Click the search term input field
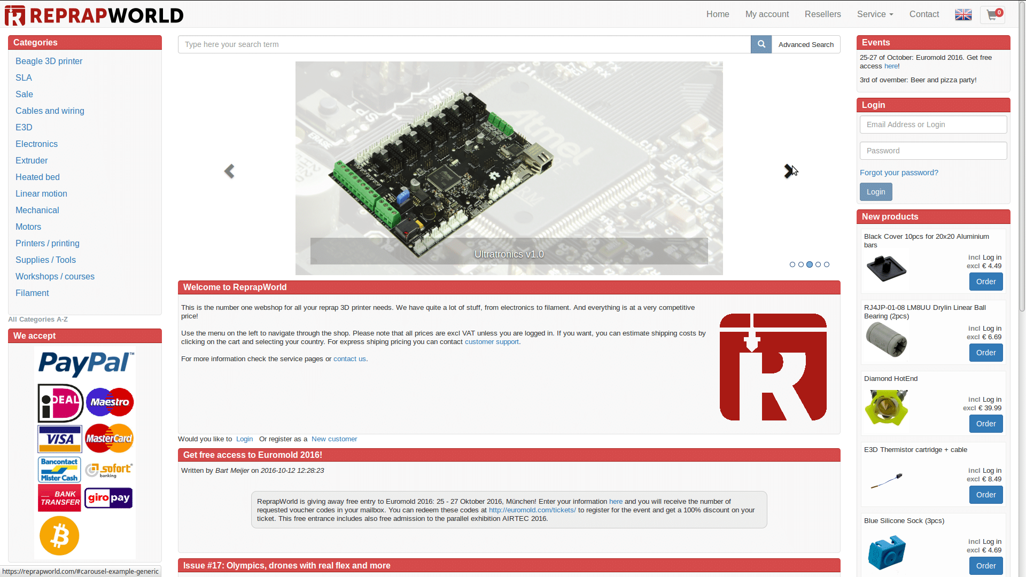 click(465, 44)
